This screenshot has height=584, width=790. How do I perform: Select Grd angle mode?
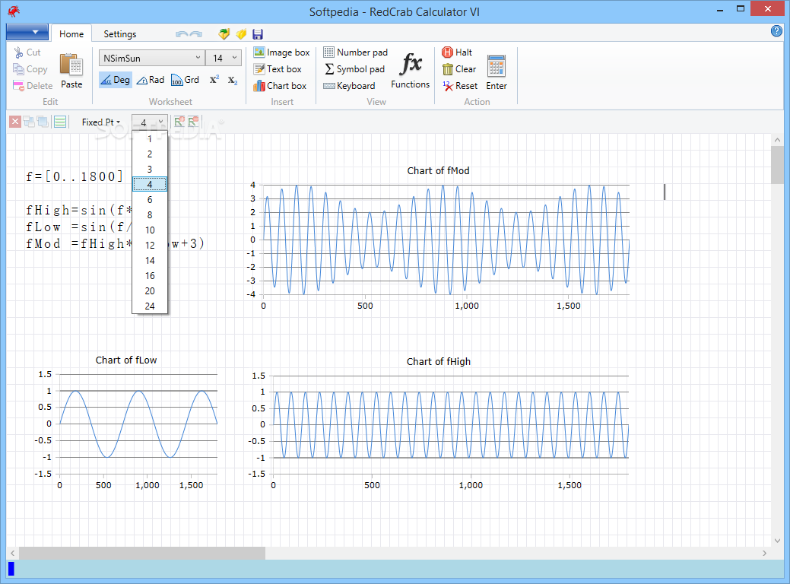click(x=185, y=80)
